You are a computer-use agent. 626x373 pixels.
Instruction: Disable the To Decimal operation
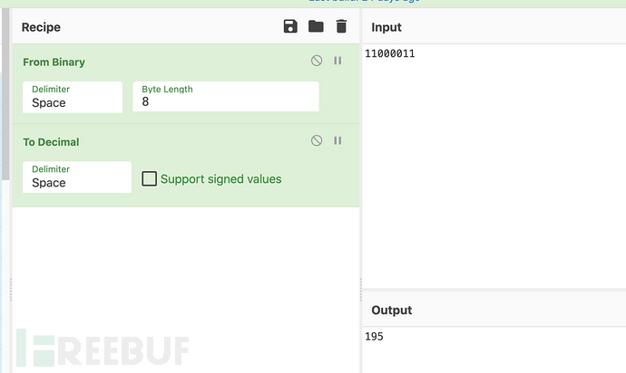pos(317,140)
